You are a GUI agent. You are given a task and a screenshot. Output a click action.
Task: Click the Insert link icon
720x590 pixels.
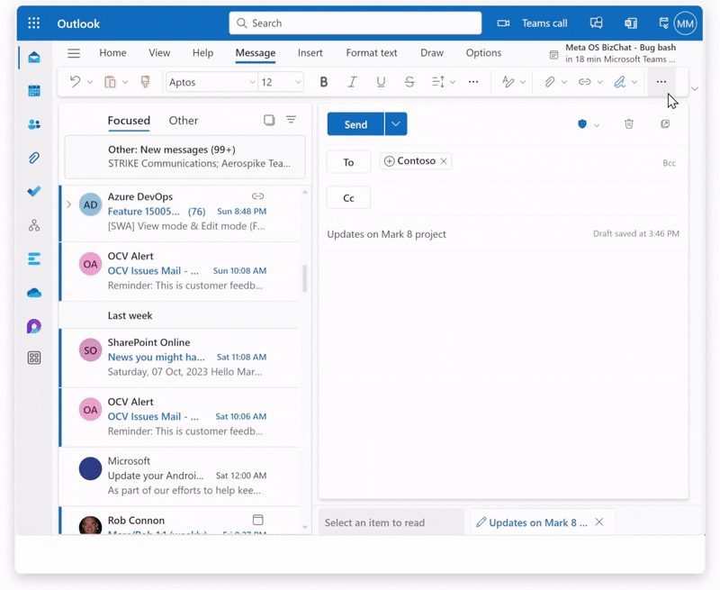584,82
